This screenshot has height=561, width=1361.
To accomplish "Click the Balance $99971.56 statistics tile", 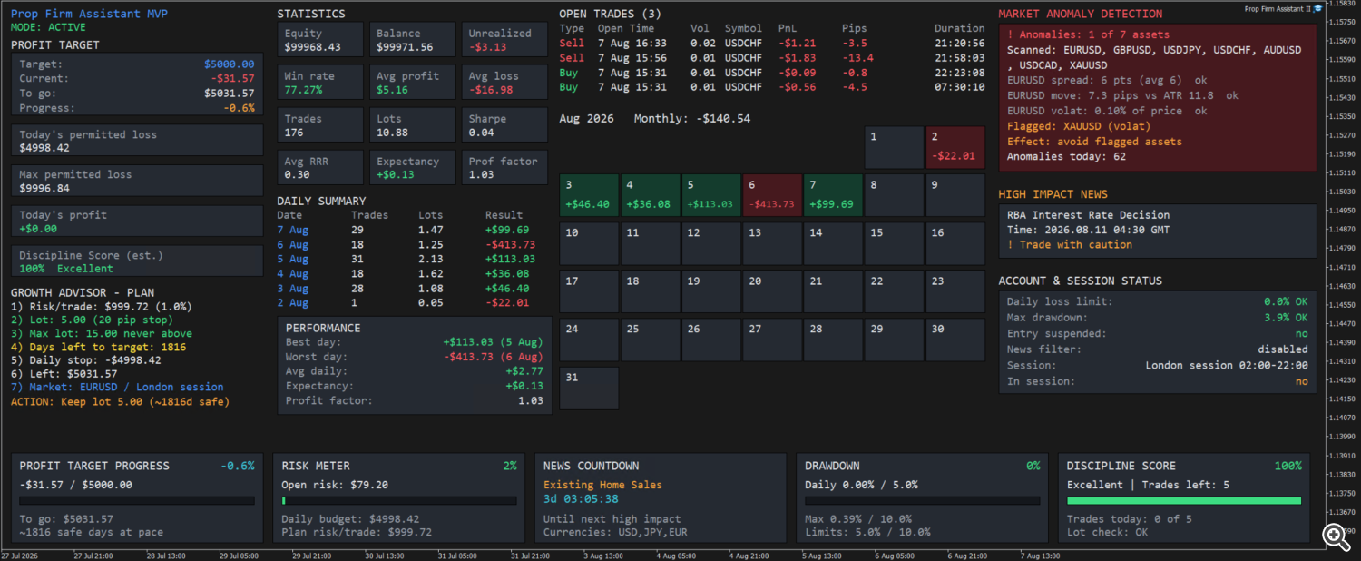I will [x=412, y=39].
